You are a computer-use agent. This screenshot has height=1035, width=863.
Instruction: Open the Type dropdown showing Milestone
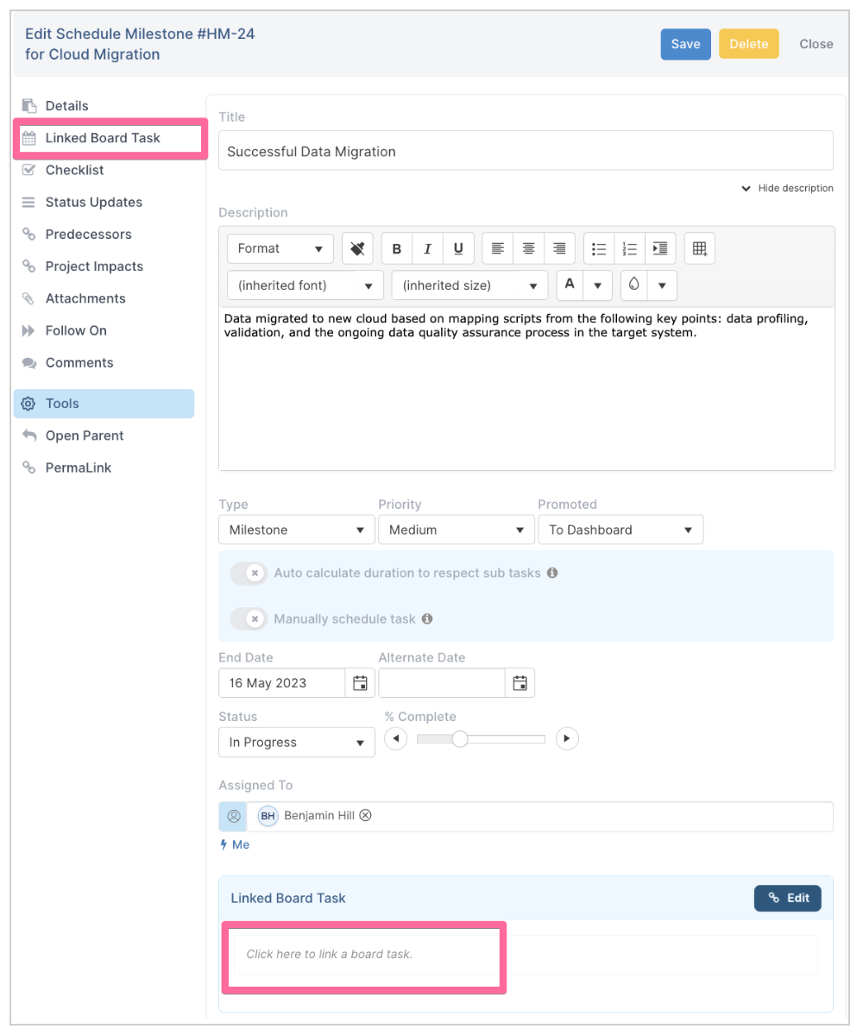tap(297, 530)
